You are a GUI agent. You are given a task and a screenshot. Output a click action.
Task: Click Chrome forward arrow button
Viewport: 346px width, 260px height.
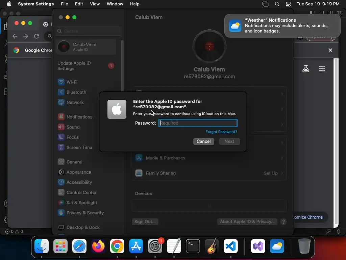(26, 36)
